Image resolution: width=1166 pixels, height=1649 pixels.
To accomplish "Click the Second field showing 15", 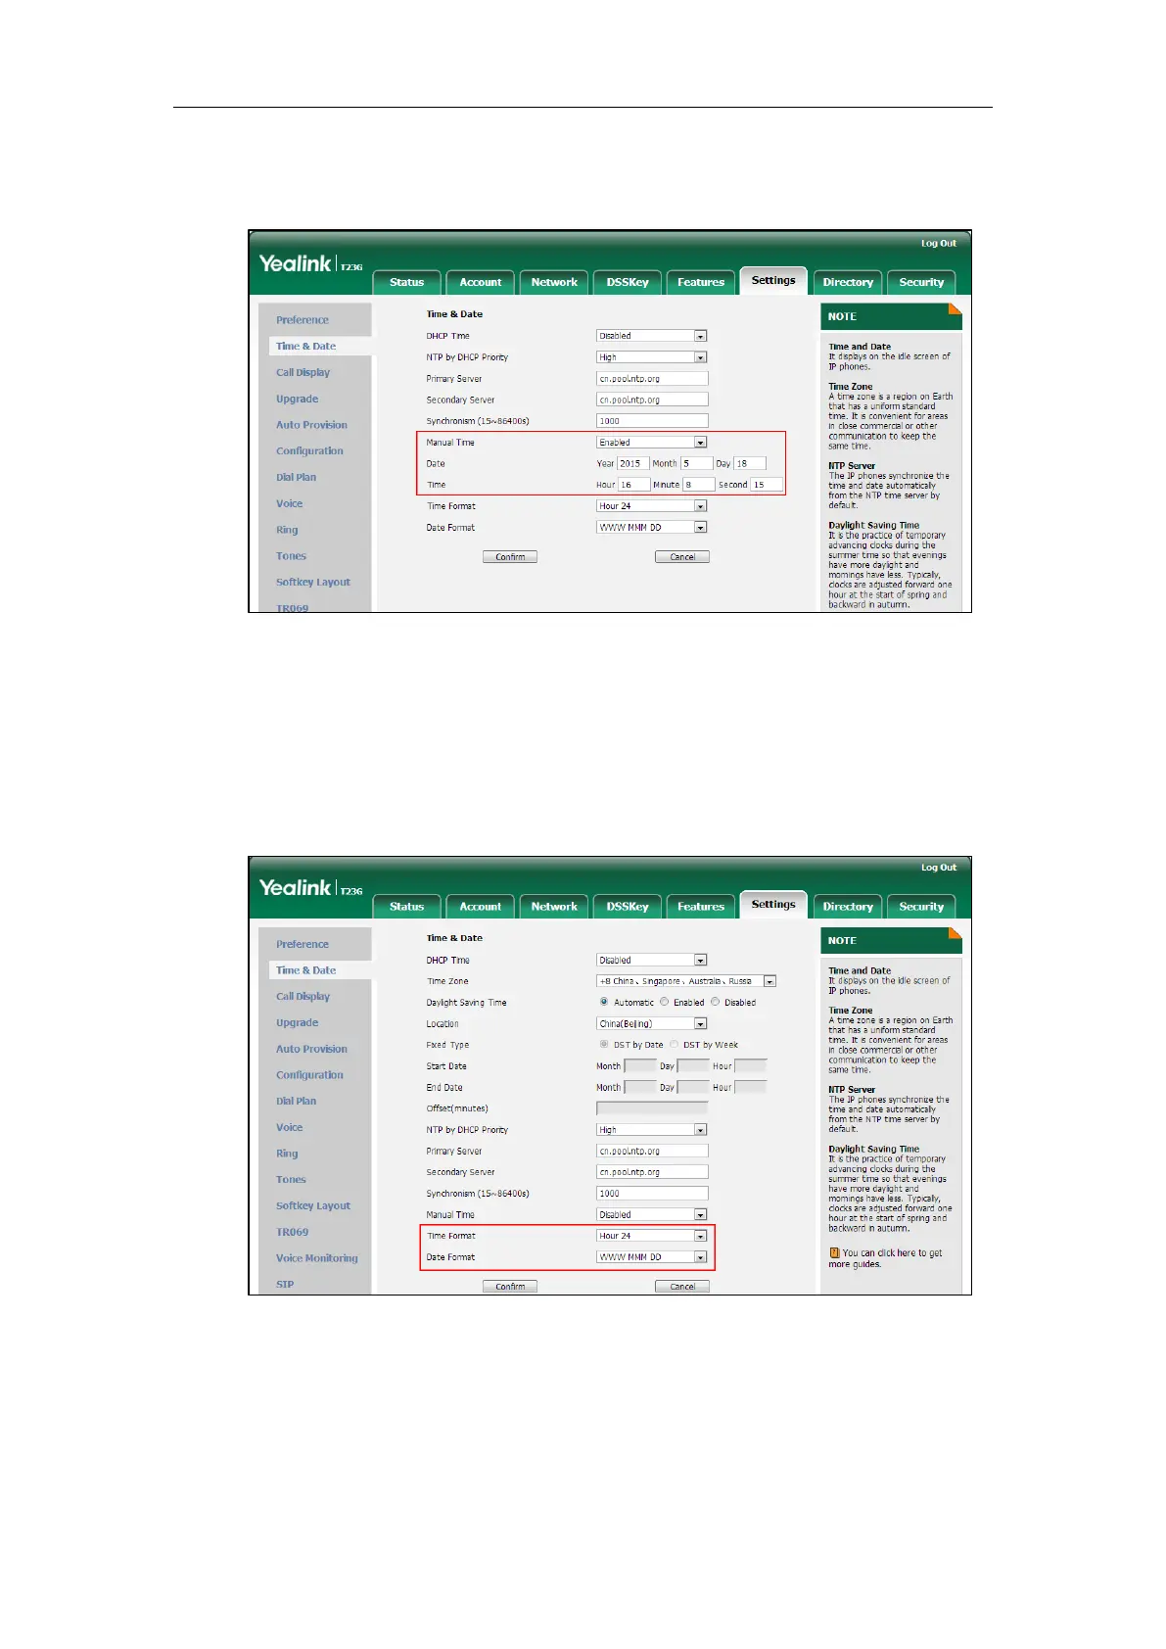I will pyautogui.click(x=767, y=485).
